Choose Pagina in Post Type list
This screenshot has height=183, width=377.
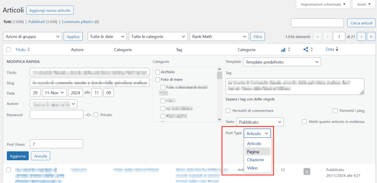coord(258,151)
